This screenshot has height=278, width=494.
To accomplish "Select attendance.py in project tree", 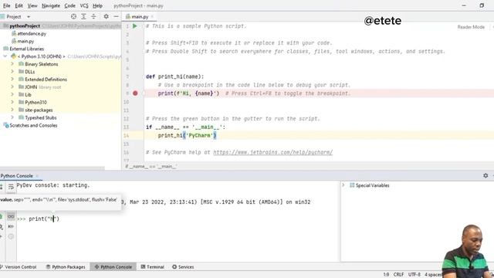I will [x=29, y=33].
